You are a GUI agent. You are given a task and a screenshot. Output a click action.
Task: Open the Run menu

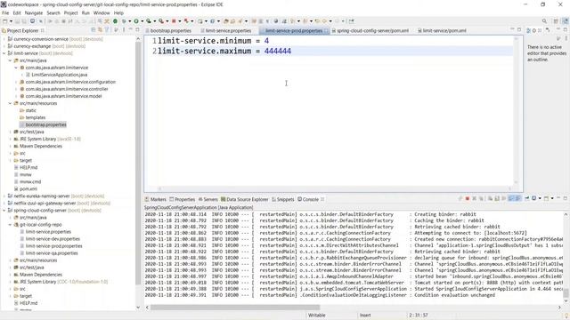85,12
